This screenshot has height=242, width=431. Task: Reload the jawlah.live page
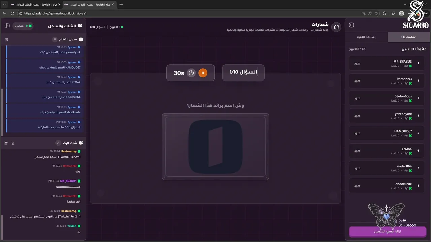pyautogui.click(x=12, y=13)
